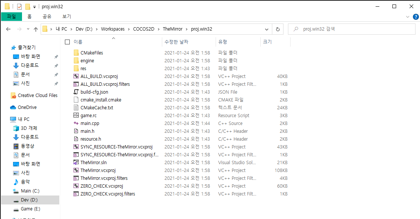The height and width of the screenshot is (219, 420).
Task: Open 음악 music folder in sidebar
Action: (21, 182)
